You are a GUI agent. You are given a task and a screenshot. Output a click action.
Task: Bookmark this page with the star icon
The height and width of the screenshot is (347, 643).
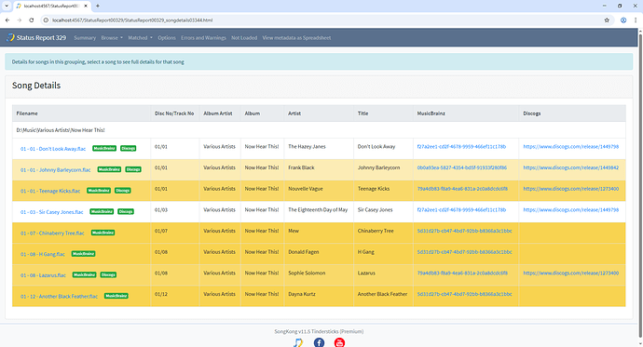607,20
